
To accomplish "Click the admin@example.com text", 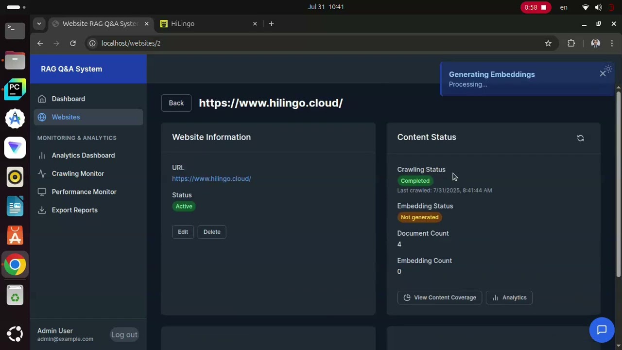I will coord(65,339).
